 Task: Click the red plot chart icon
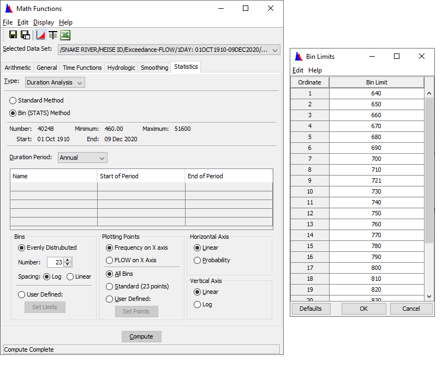click(40, 35)
